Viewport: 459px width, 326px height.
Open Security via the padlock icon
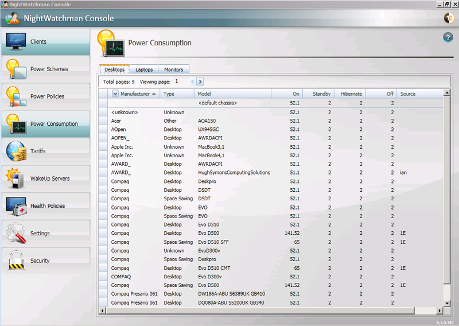(15, 261)
